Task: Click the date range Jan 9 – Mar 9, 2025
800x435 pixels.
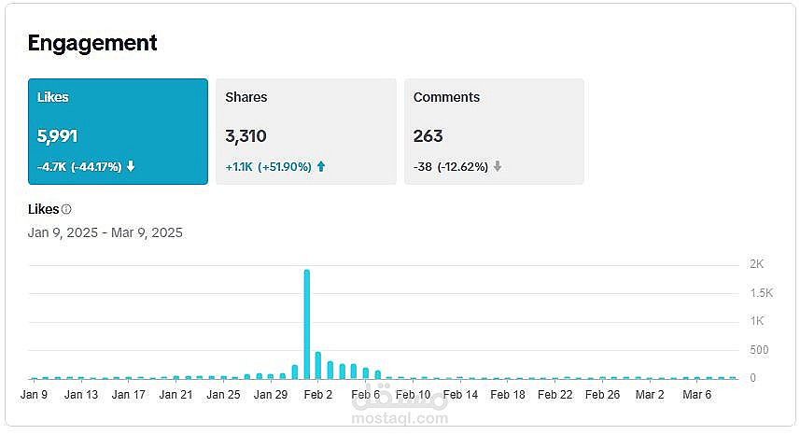Action: click(105, 232)
